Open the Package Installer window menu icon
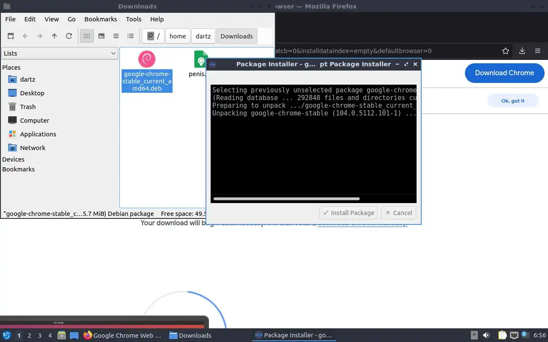 point(212,64)
